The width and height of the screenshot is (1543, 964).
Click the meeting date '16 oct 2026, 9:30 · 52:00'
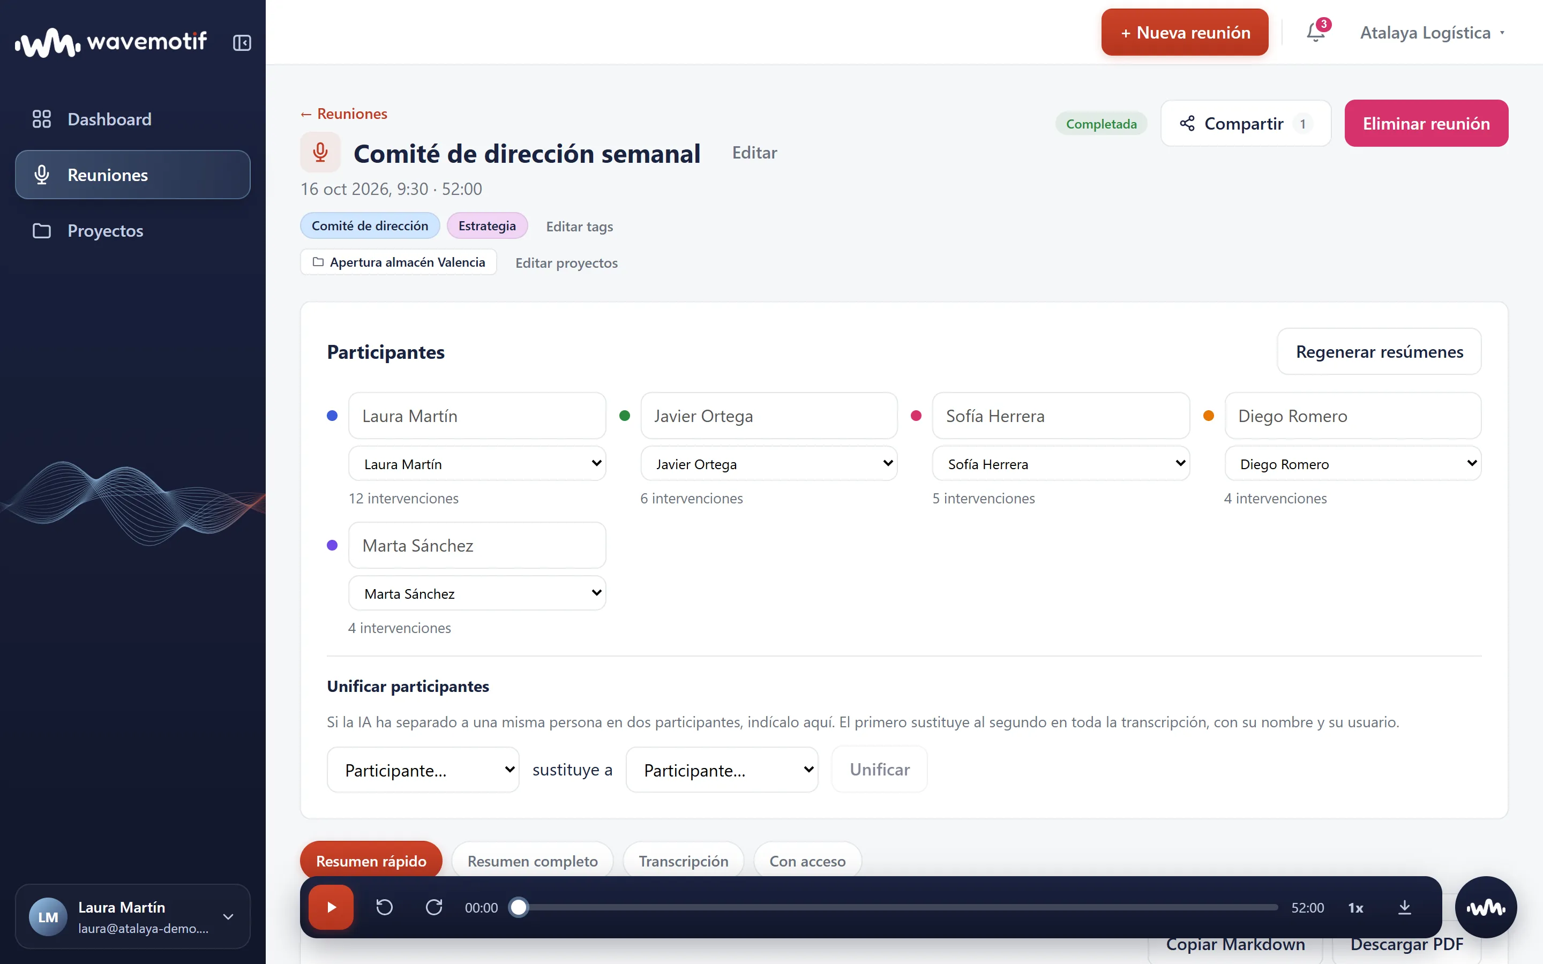392,189
